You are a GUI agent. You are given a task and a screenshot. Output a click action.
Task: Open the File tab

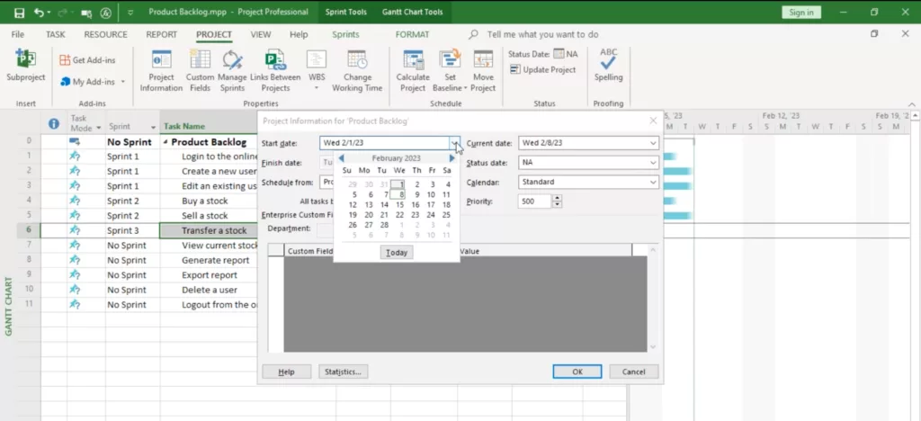18,35
